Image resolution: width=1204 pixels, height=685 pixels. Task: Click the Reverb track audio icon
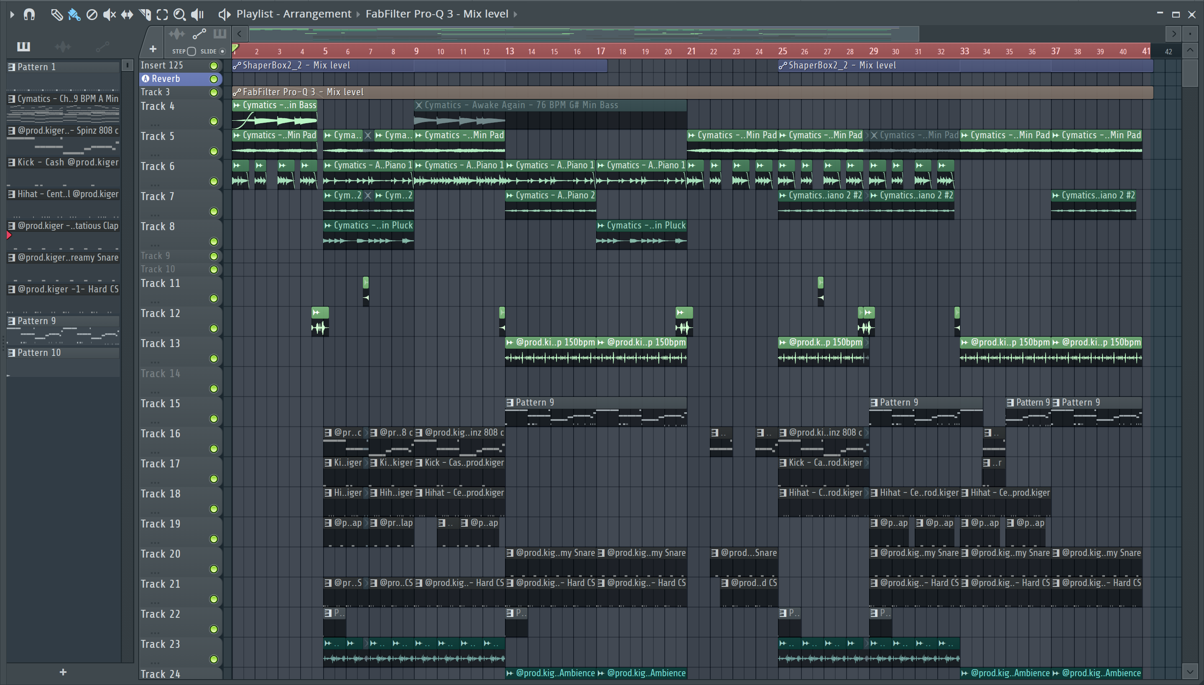tap(145, 79)
